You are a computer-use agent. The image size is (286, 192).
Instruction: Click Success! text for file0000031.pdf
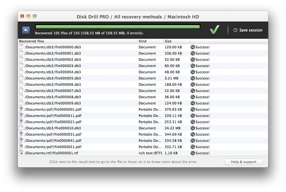(202, 135)
